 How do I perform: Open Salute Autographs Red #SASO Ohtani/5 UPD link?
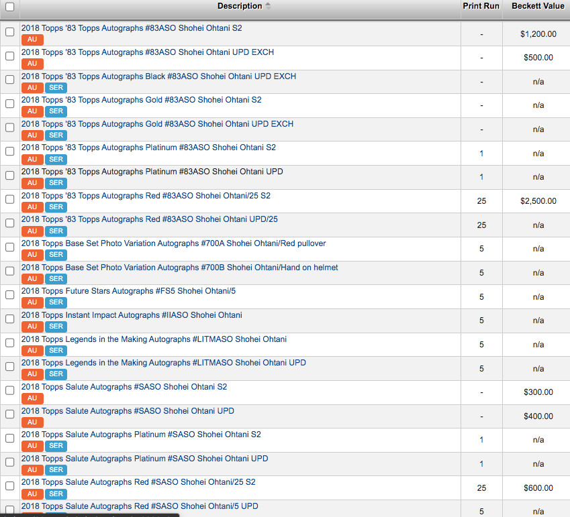click(x=140, y=506)
